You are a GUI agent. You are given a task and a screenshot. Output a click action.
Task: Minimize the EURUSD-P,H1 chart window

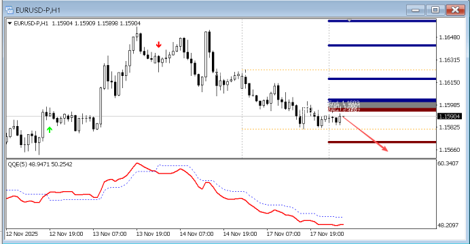click(416, 10)
